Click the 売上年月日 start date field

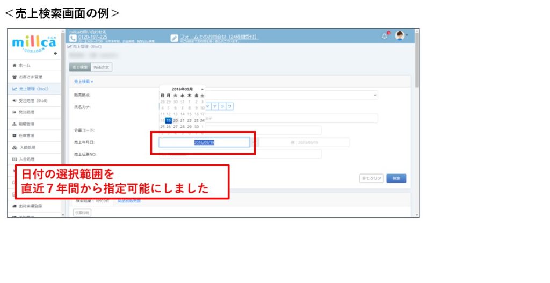pyautogui.click(x=204, y=142)
